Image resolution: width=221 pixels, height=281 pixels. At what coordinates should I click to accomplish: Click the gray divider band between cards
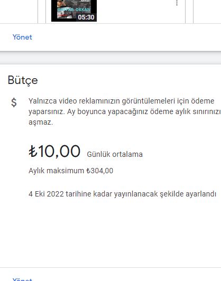(x=111, y=58)
